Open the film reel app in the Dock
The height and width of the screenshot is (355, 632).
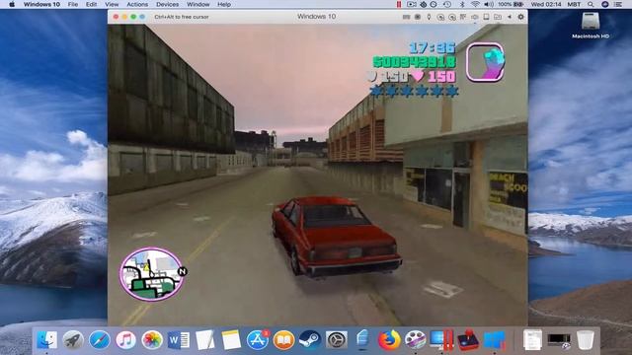tap(415, 340)
